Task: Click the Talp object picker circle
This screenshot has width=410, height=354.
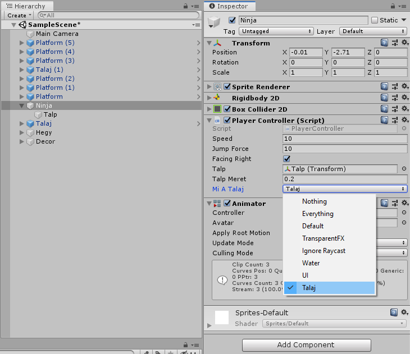Action: [x=404, y=169]
